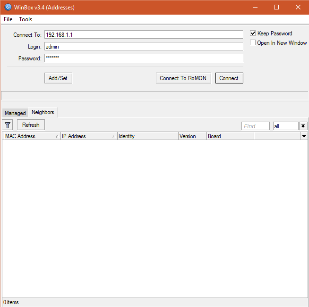The height and width of the screenshot is (307, 309).
Task: Click the Board column header
Action: point(230,136)
